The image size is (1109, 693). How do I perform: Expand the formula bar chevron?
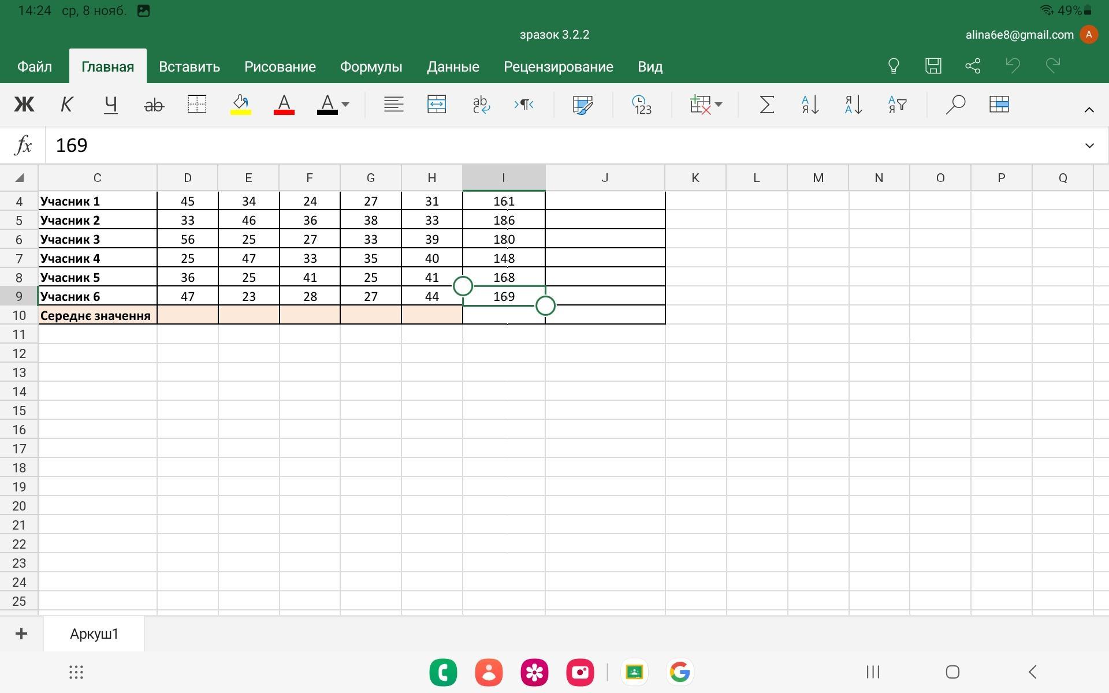1089,146
